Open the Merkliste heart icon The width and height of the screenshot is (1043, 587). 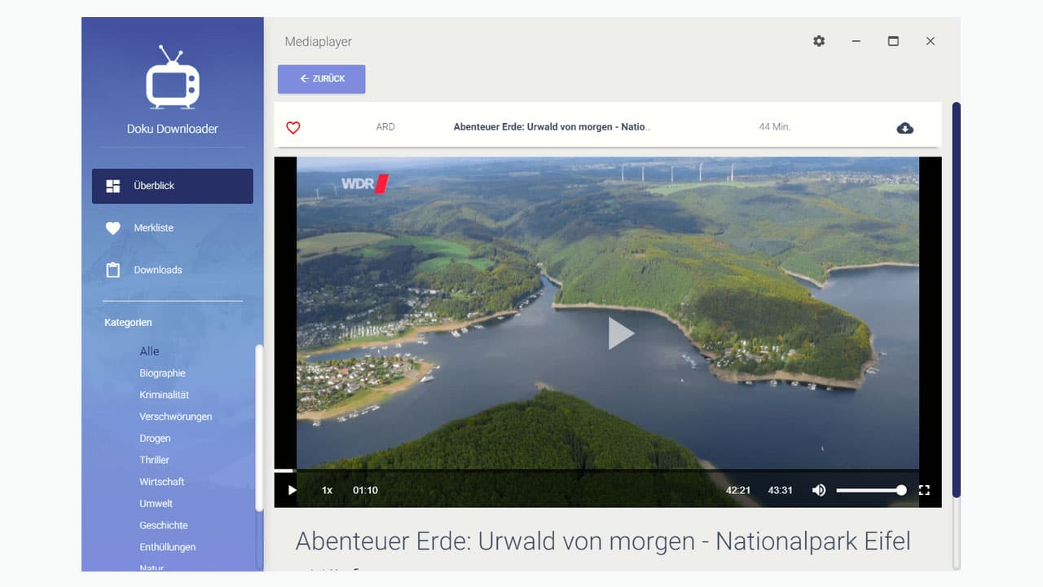112,227
